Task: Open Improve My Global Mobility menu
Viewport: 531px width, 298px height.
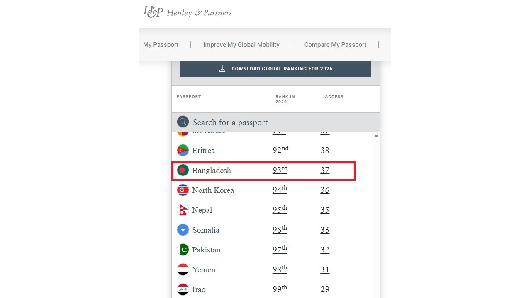Action: pos(241,45)
